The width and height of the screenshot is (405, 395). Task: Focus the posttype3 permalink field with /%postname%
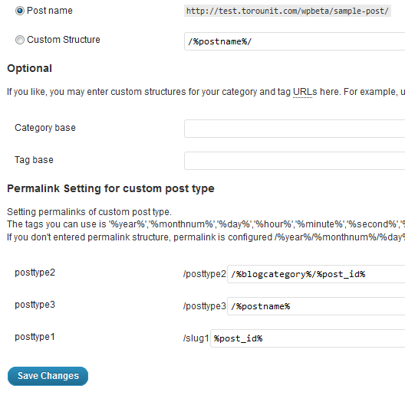tap(316, 306)
